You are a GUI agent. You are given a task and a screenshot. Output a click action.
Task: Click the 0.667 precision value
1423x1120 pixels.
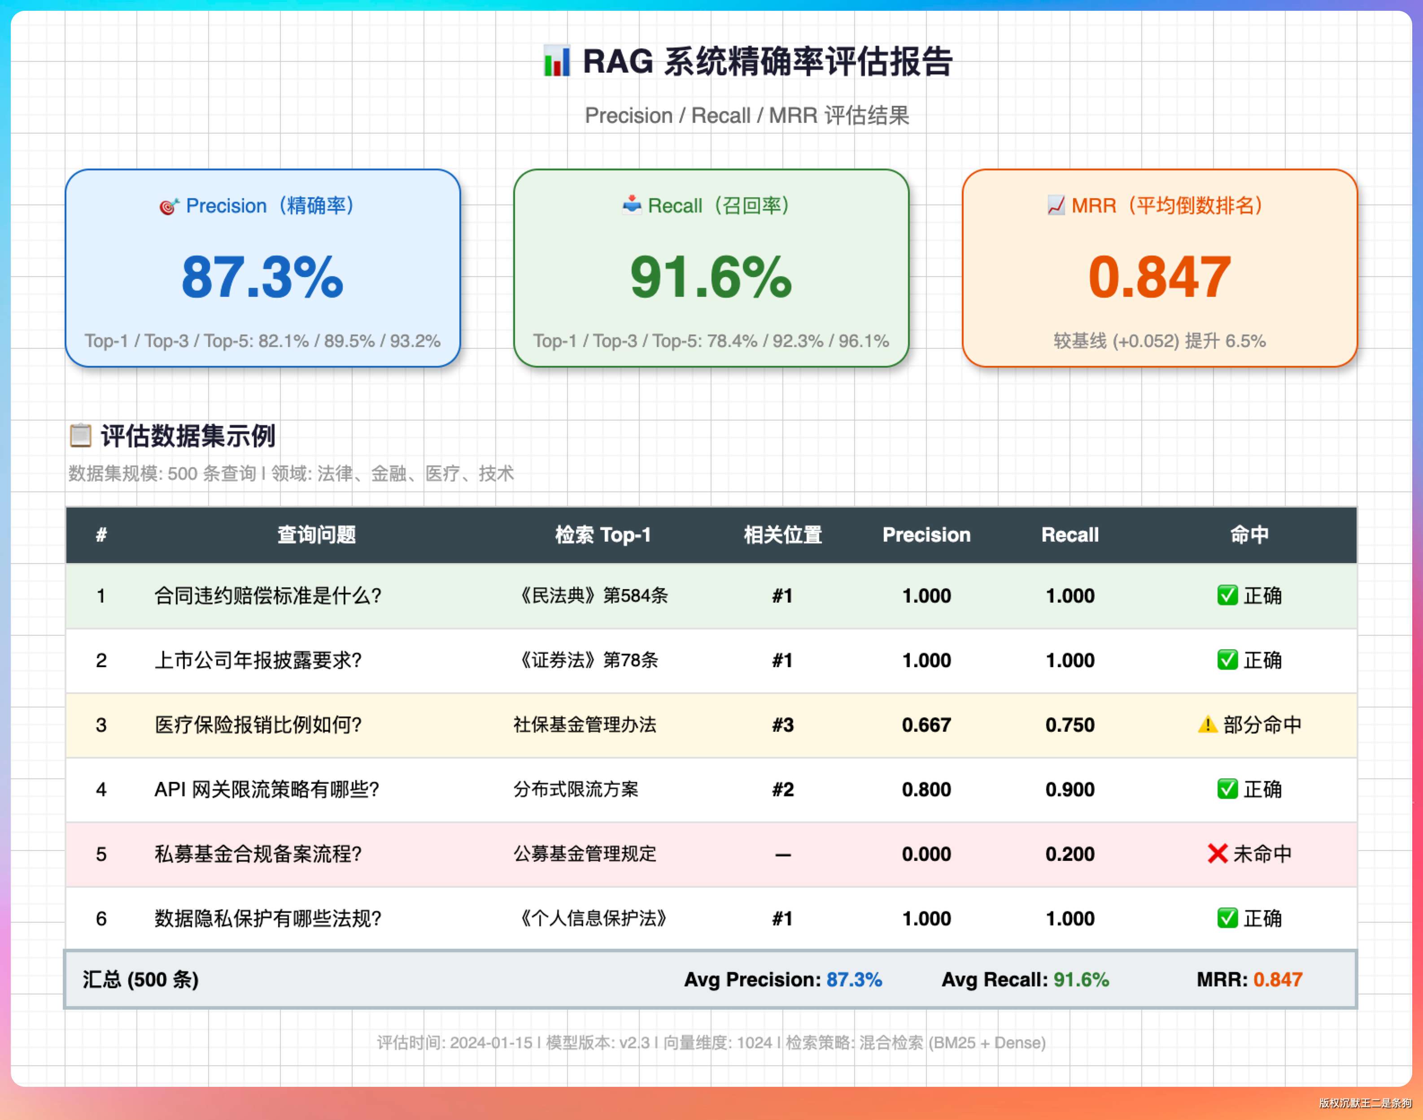click(926, 725)
